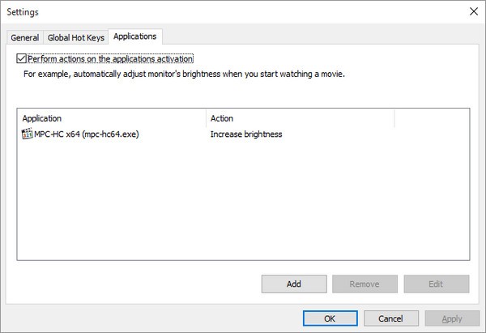Toggle Perform actions on applications activation checkbox

pyautogui.click(x=22, y=59)
